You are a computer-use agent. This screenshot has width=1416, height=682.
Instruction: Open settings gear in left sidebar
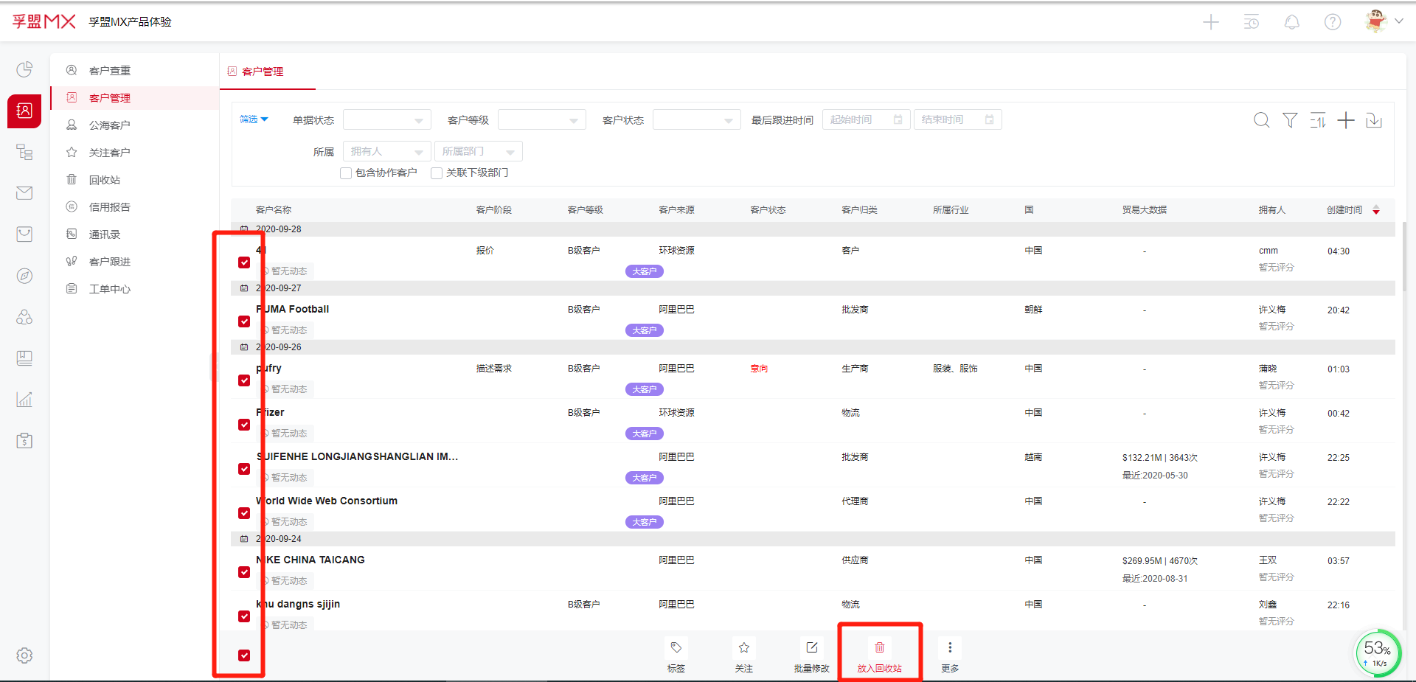pos(24,655)
